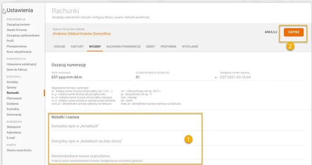Switch to the PROFORMA tab
This screenshot has width=312, height=165.
[x=168, y=47]
